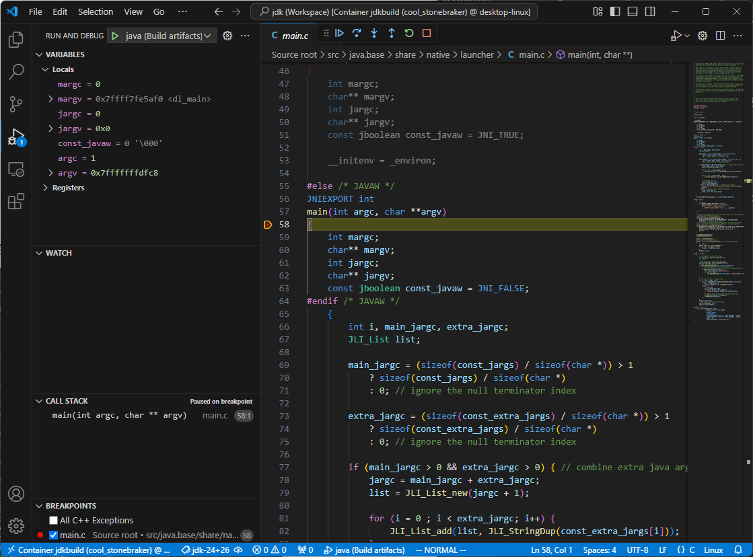Restart the debug session
The image size is (753, 557).
(x=408, y=33)
